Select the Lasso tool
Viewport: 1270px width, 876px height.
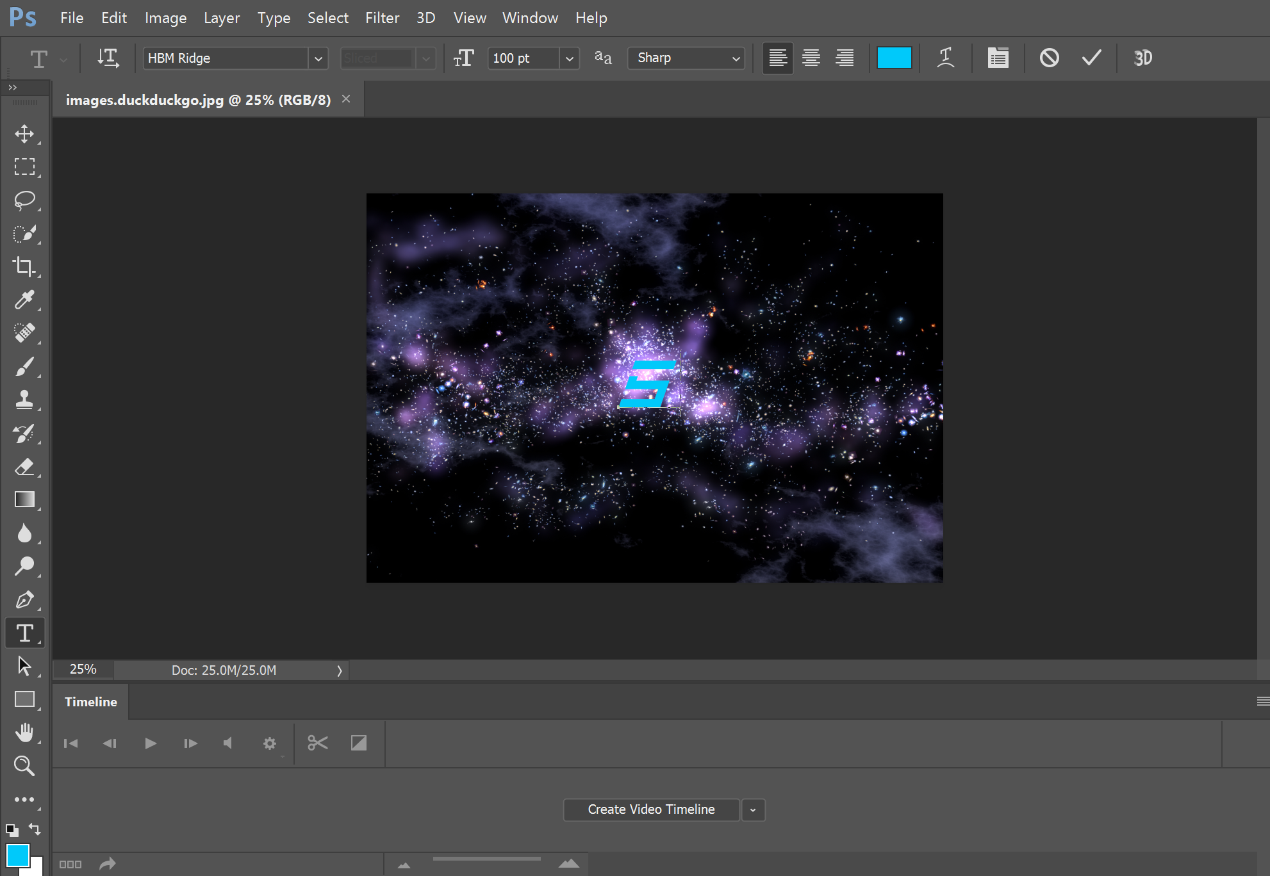[x=24, y=200]
